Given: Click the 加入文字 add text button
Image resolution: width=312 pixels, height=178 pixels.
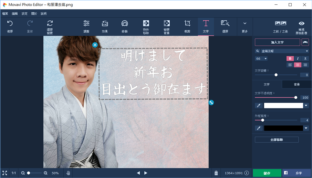Looking at the screenshot, I should (x=277, y=42).
